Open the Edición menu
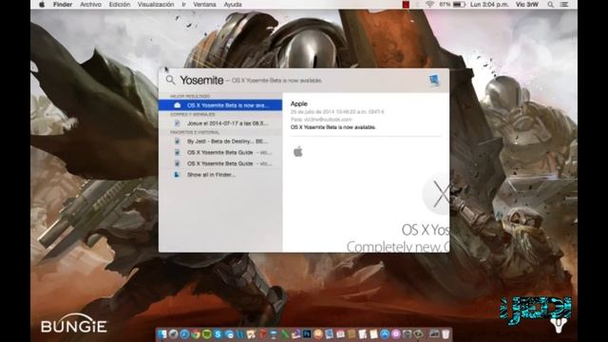 pos(120,5)
